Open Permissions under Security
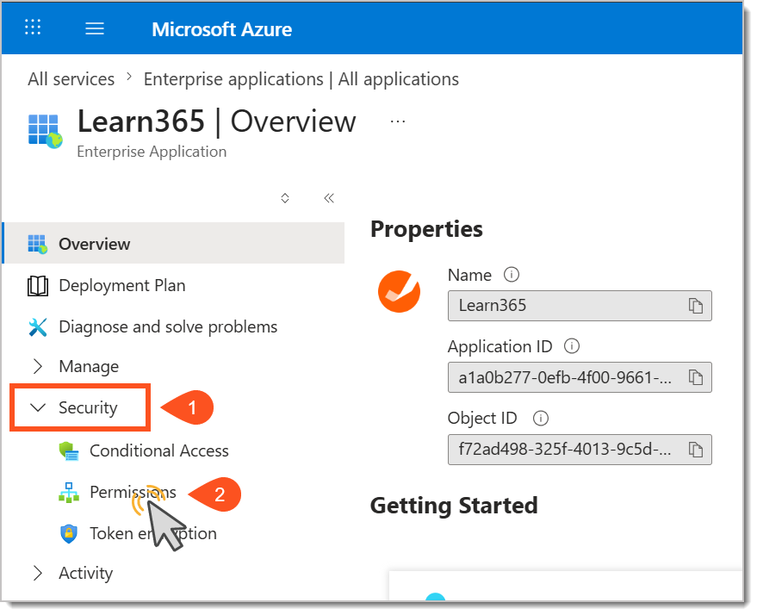 click(133, 492)
